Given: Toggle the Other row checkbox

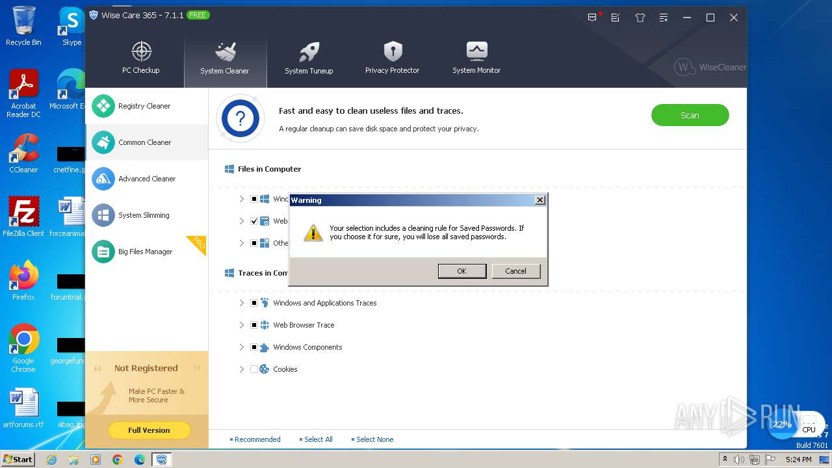Looking at the screenshot, I should (254, 243).
